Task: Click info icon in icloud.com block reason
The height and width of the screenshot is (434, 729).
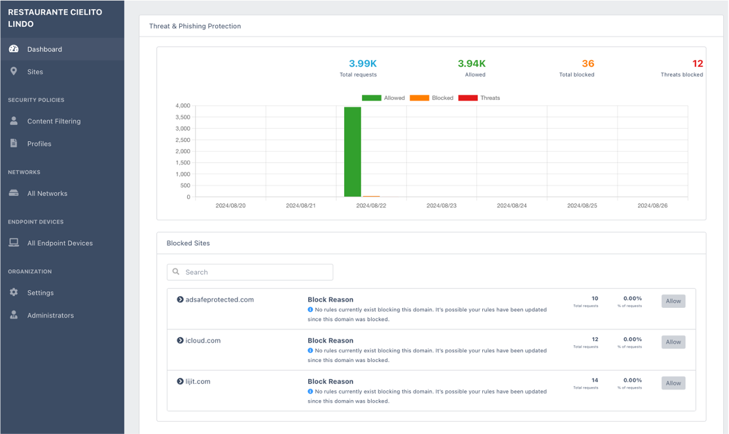Action: tap(310, 350)
